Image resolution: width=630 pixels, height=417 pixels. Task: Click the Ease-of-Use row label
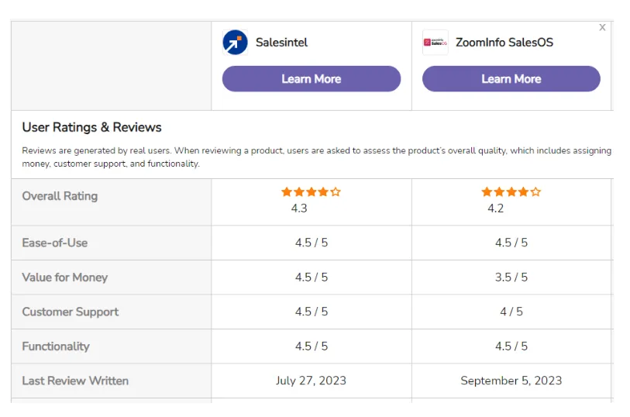tap(55, 243)
